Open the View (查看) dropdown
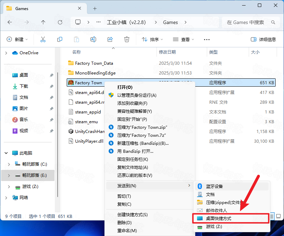The height and width of the screenshot is (236, 284). pyautogui.click(x=183, y=39)
